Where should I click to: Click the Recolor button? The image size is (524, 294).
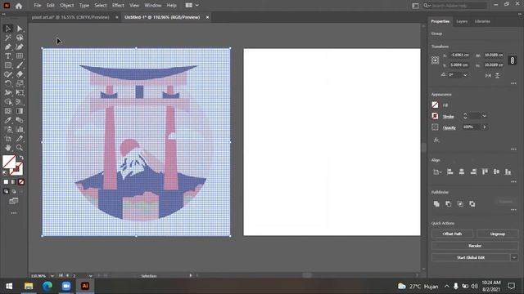475,246
